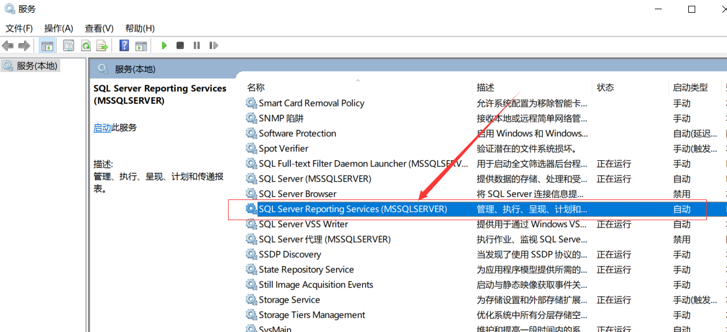Click gear icon of SQL Server 代理
Image resolution: width=727 pixels, height=332 pixels.
[251, 239]
